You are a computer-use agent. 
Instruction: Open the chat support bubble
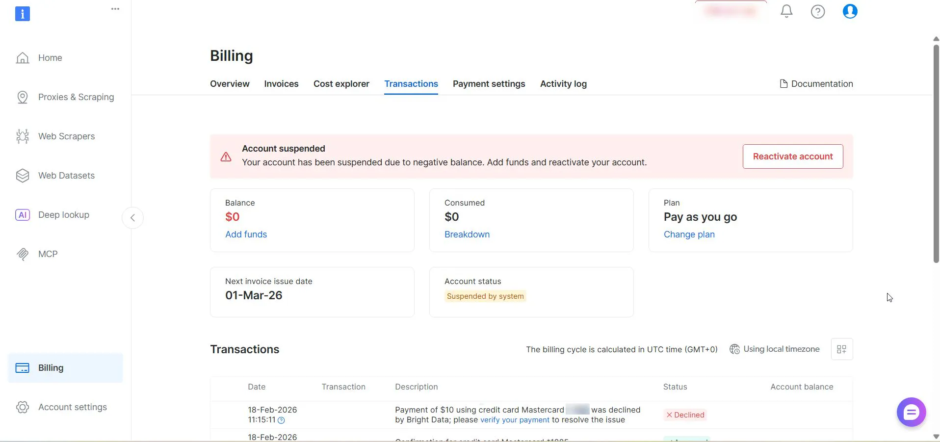[x=911, y=412]
